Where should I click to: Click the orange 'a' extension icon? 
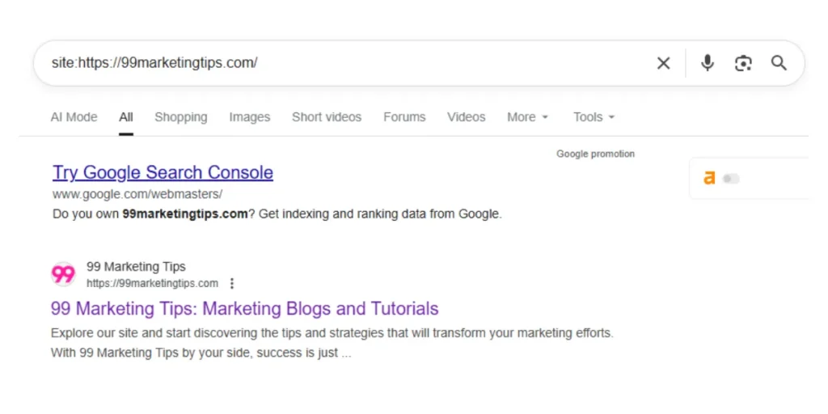[709, 179]
